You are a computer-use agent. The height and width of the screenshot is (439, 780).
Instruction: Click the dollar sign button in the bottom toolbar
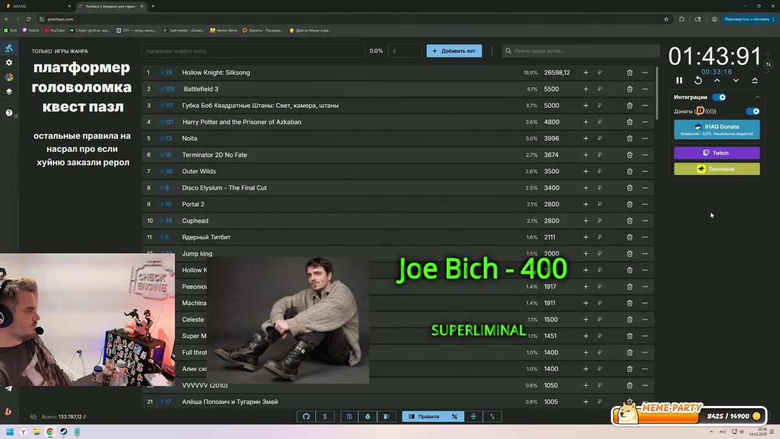coord(325,416)
